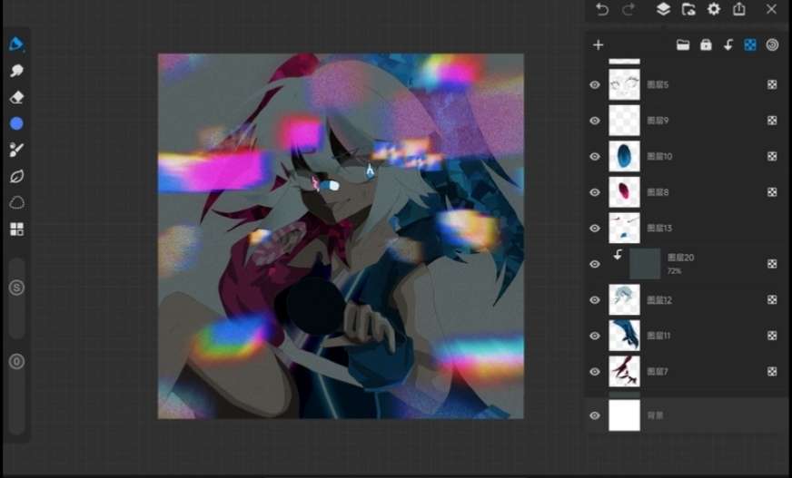
Task: Select the smudge finger tool
Action: coord(16,71)
